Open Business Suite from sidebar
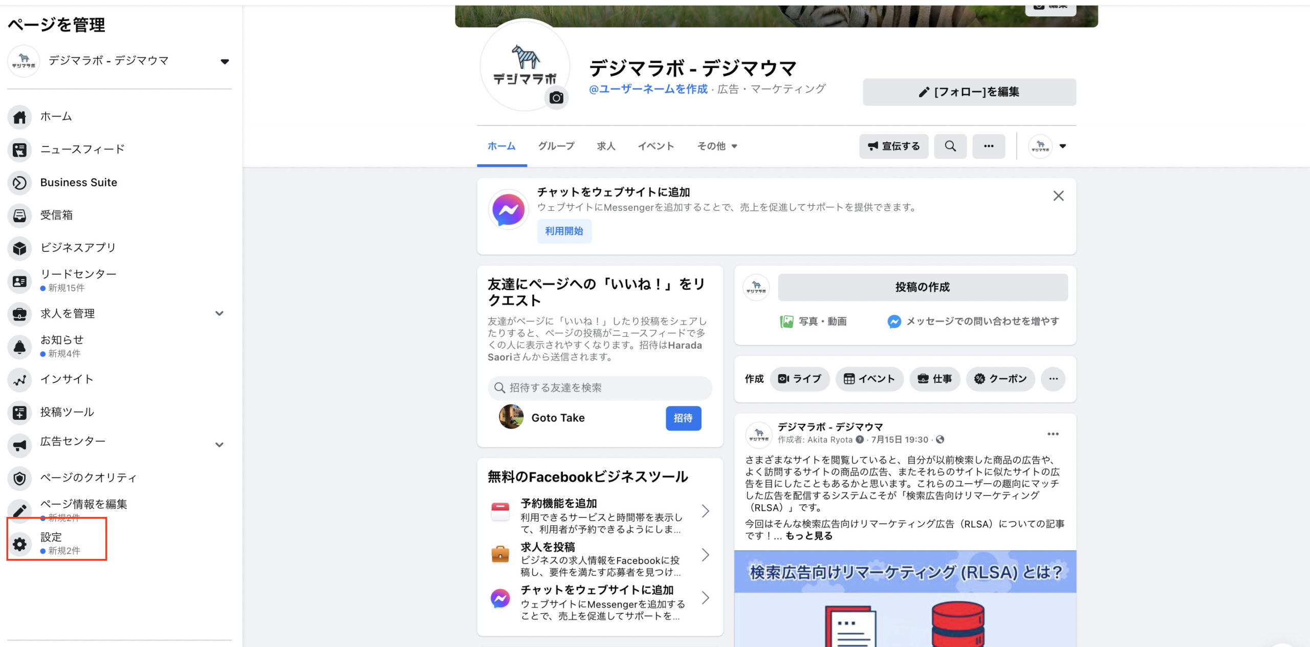 pyautogui.click(x=78, y=182)
